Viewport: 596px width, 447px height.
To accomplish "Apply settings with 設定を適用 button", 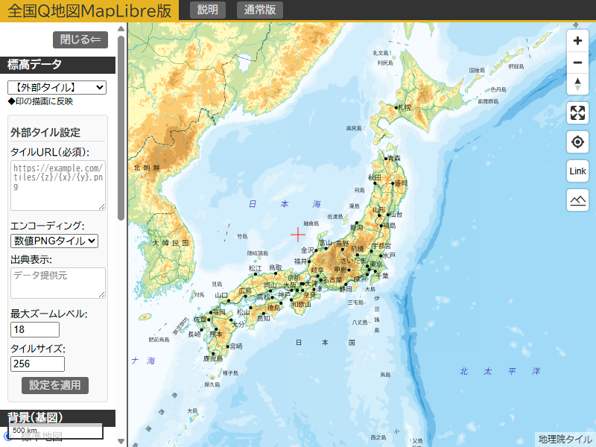I will tap(55, 385).
